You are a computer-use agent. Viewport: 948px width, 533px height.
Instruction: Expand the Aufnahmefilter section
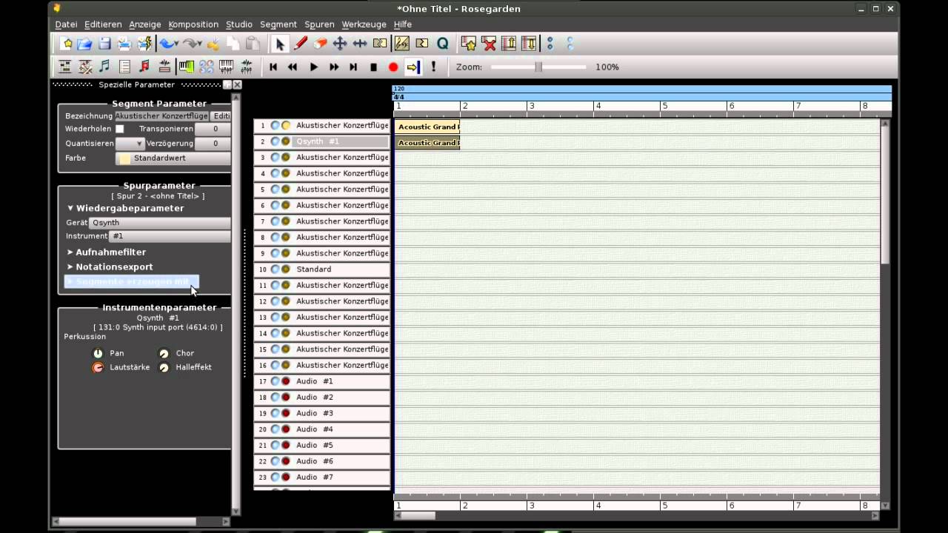point(107,252)
